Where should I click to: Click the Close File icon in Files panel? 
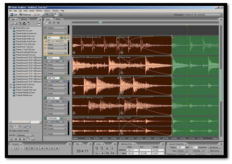coord(16,24)
